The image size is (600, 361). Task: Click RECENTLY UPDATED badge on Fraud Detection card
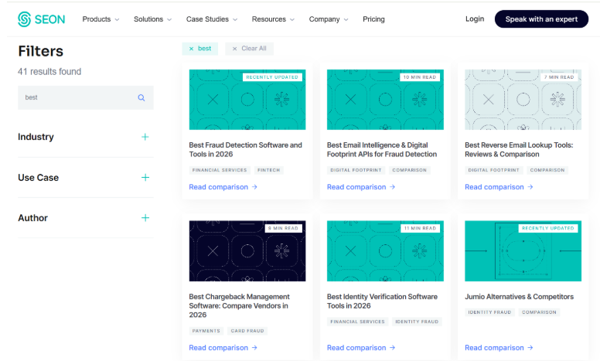click(272, 77)
